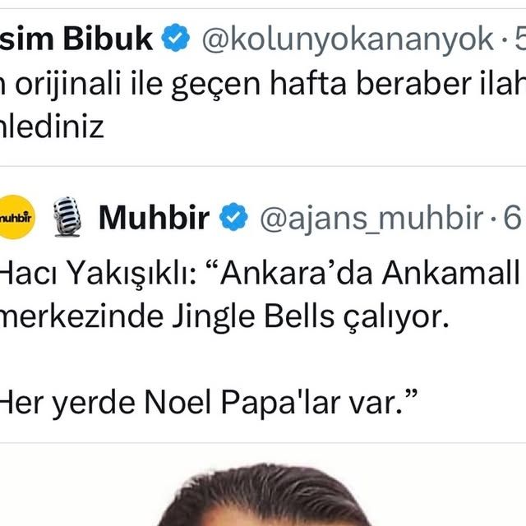Click the timestamp after @ajans_muhbir
This screenshot has width=526, height=526.
pyautogui.click(x=513, y=217)
